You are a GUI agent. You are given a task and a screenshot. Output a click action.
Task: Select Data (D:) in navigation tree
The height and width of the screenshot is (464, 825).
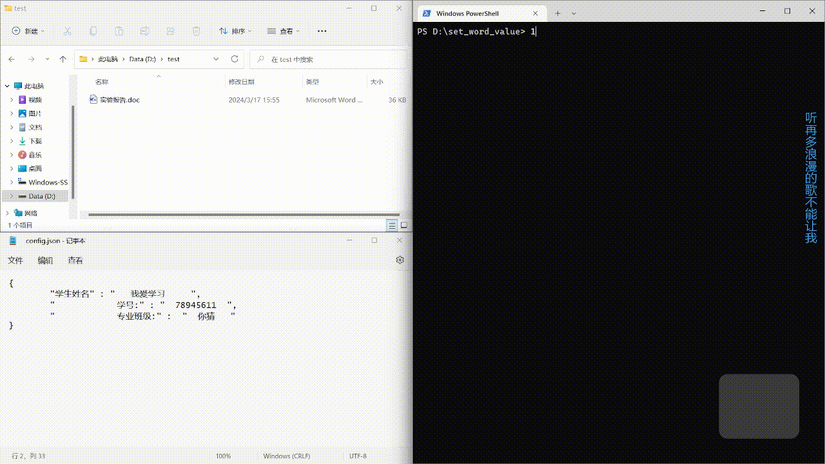(41, 196)
